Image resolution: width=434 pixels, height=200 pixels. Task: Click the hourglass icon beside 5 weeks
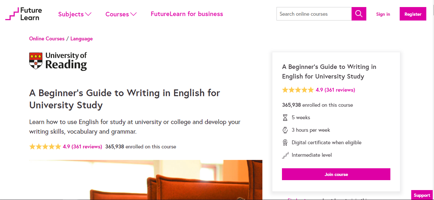(285, 117)
